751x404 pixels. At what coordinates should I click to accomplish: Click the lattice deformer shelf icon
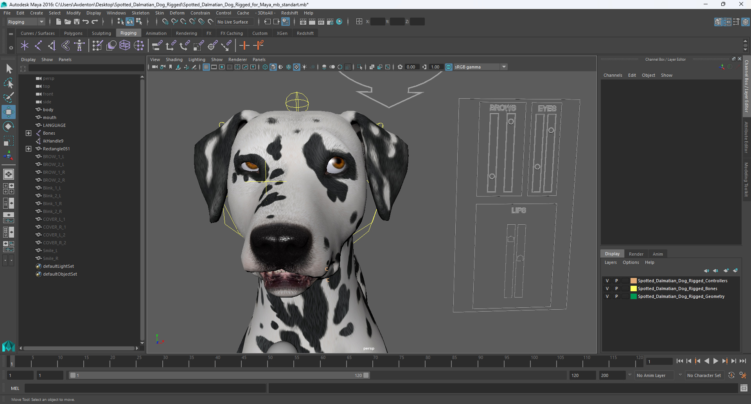click(125, 46)
